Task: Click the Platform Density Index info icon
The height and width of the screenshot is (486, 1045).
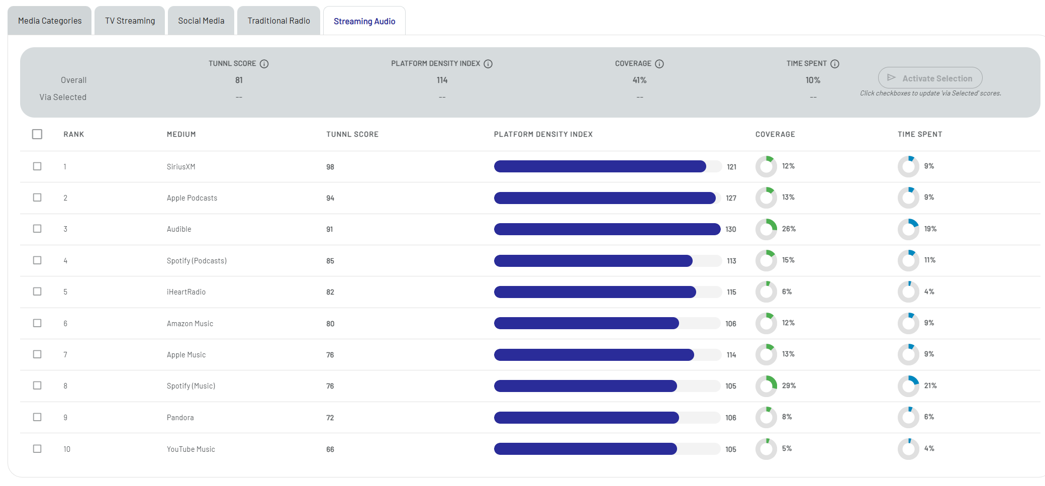Action: click(488, 64)
